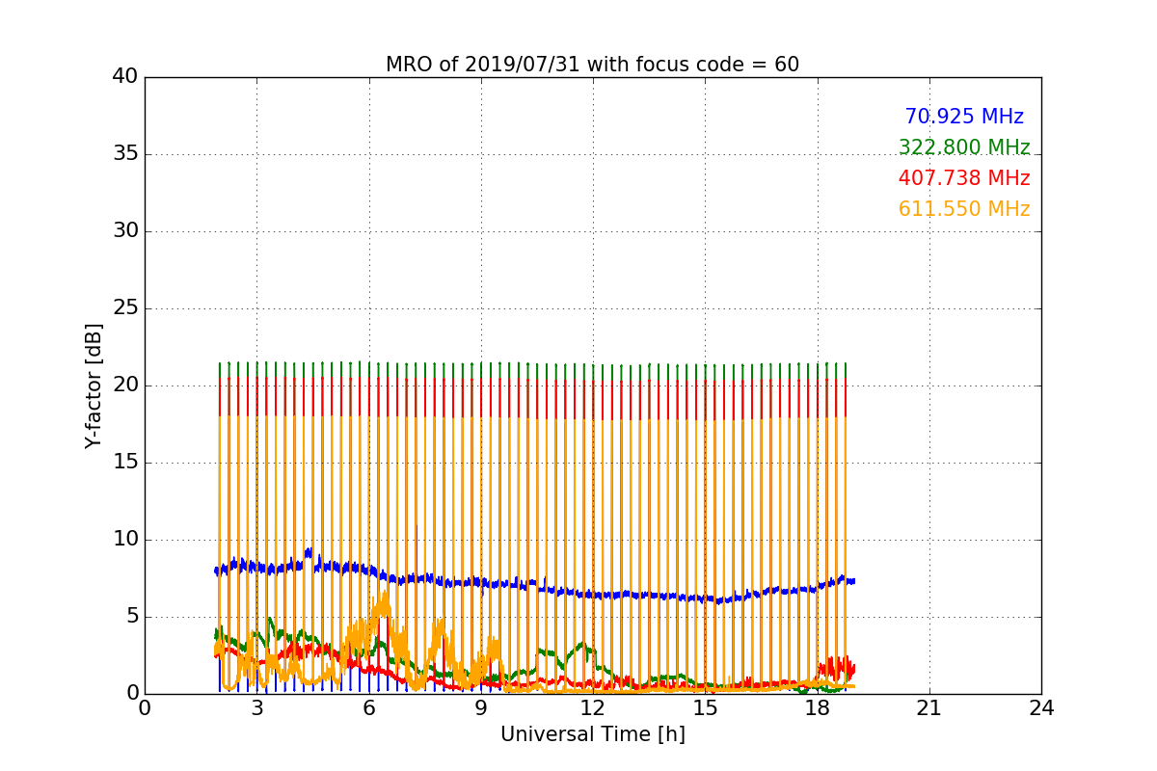Click the x-axis tick label 18
The height and width of the screenshot is (771, 1157).
[818, 708]
